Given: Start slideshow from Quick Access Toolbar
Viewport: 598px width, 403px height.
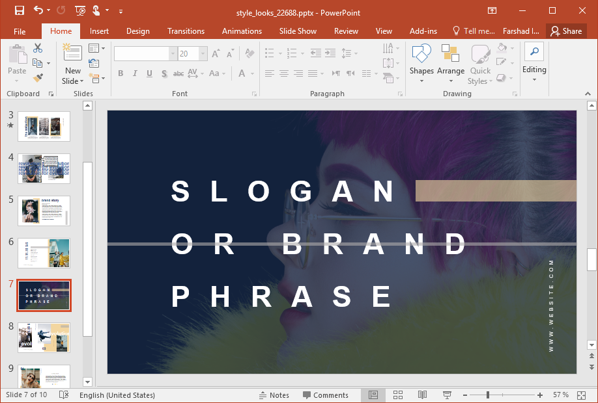Looking at the screenshot, I should tap(79, 12).
